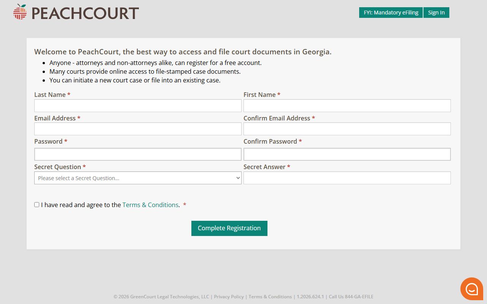Viewport: 487px width, 304px height.
Task: Click the Welcome to PeachCourt heading
Action: tap(183, 52)
